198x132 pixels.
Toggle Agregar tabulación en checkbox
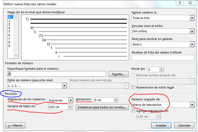pos(133,111)
